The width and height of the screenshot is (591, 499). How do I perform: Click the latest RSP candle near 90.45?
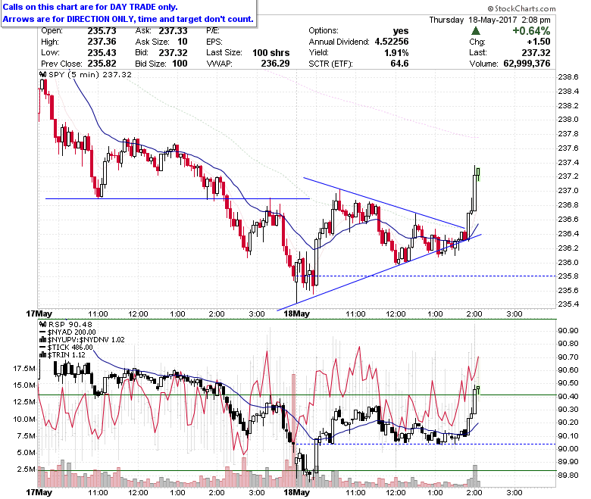[478, 389]
